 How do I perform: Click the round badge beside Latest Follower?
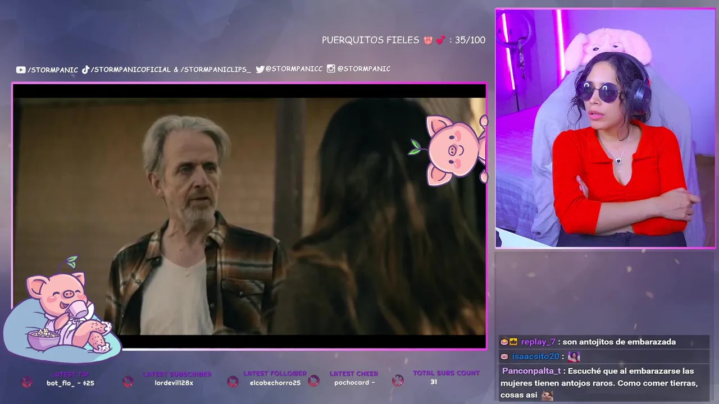pyautogui.click(x=233, y=382)
